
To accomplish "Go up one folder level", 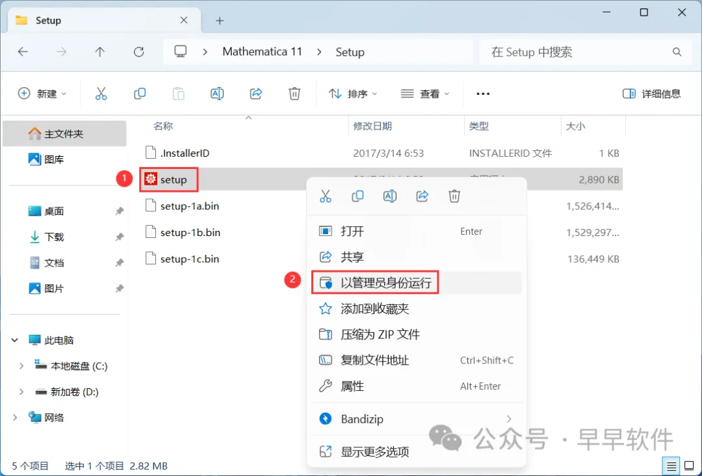I will tap(100, 52).
